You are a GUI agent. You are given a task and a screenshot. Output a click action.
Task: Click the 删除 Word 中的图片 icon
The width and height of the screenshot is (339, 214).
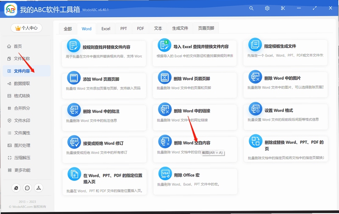click(x=255, y=77)
